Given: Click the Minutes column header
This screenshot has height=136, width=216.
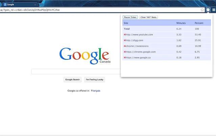Looking at the screenshot, I should [x=181, y=23].
